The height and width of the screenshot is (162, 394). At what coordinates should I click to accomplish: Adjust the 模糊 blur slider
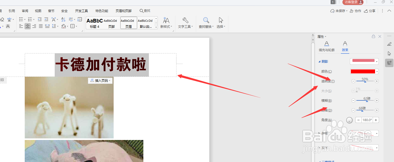click(365, 101)
